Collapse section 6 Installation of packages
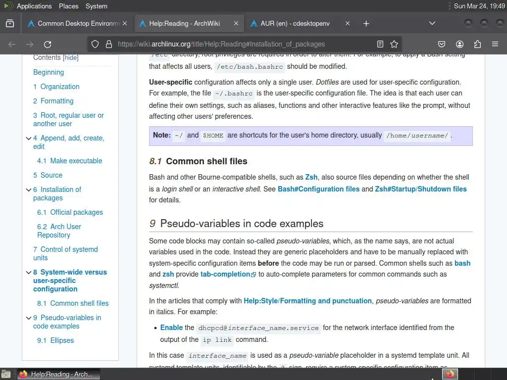Image resolution: width=507 pixels, height=380 pixels. pos(28,190)
